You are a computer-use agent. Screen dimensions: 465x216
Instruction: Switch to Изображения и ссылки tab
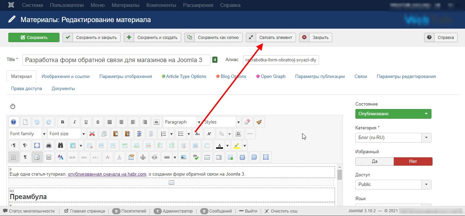click(66, 77)
